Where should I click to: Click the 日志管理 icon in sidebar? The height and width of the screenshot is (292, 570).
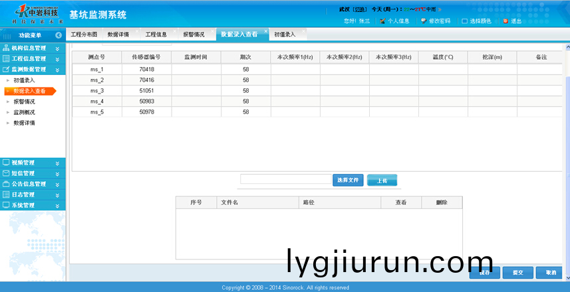pos(6,194)
